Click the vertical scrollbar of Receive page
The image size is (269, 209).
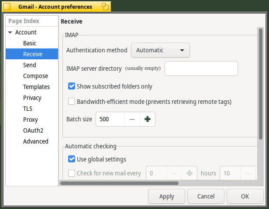(261, 84)
